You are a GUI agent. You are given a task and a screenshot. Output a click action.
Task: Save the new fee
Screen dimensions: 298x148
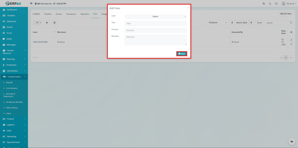tap(182, 54)
